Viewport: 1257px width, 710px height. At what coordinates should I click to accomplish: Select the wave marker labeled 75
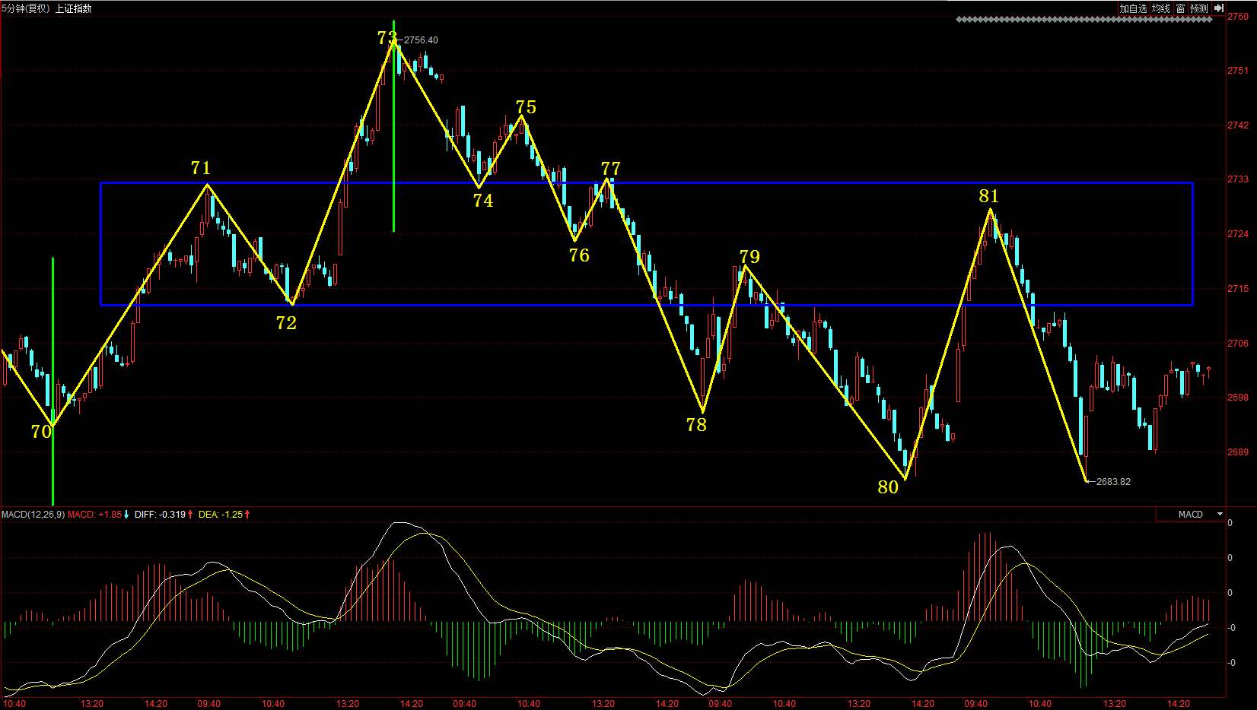(526, 107)
